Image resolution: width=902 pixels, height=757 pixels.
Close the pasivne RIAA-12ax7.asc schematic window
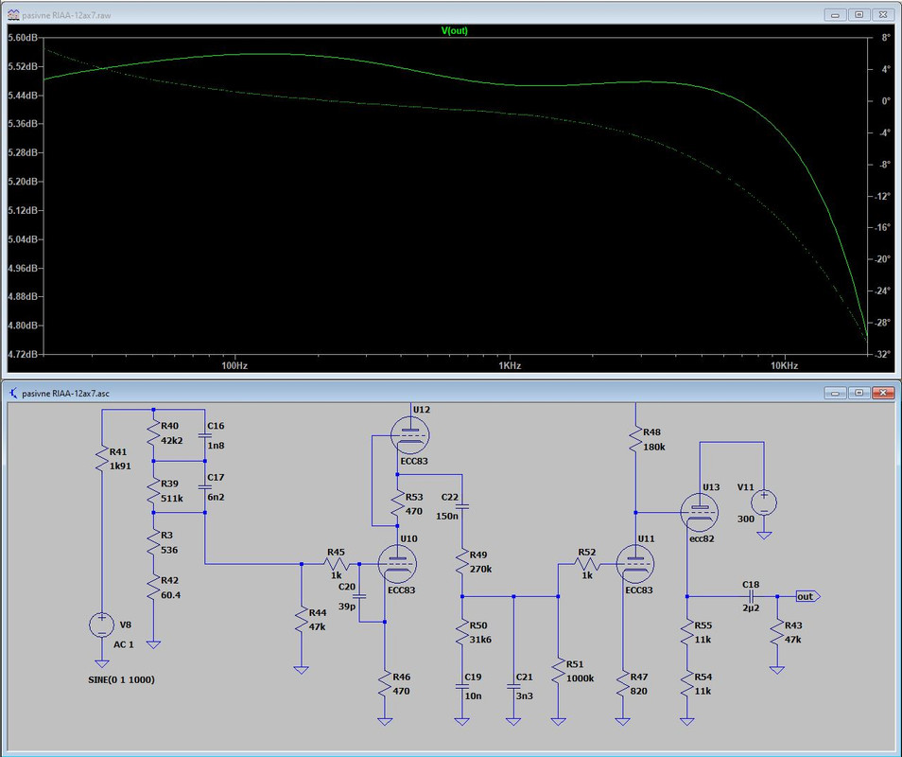click(x=883, y=393)
